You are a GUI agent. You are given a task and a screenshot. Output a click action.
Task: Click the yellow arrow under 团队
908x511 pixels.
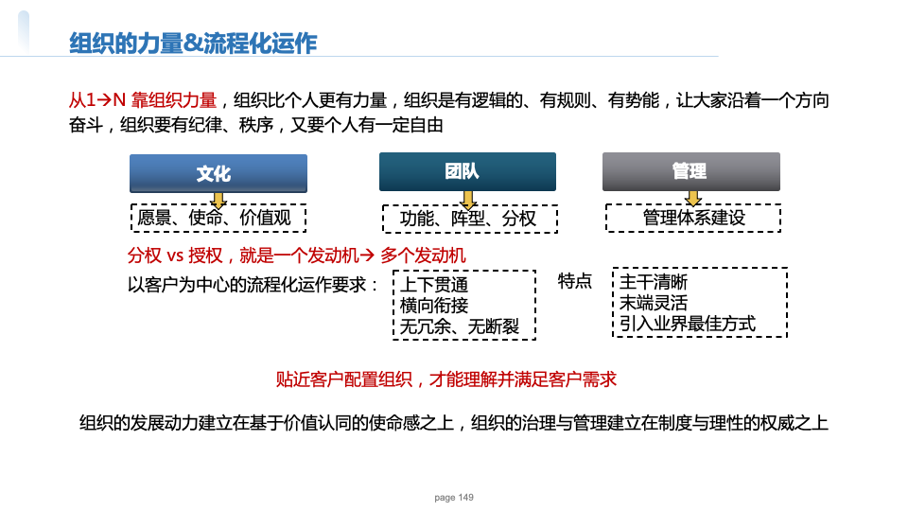click(468, 201)
